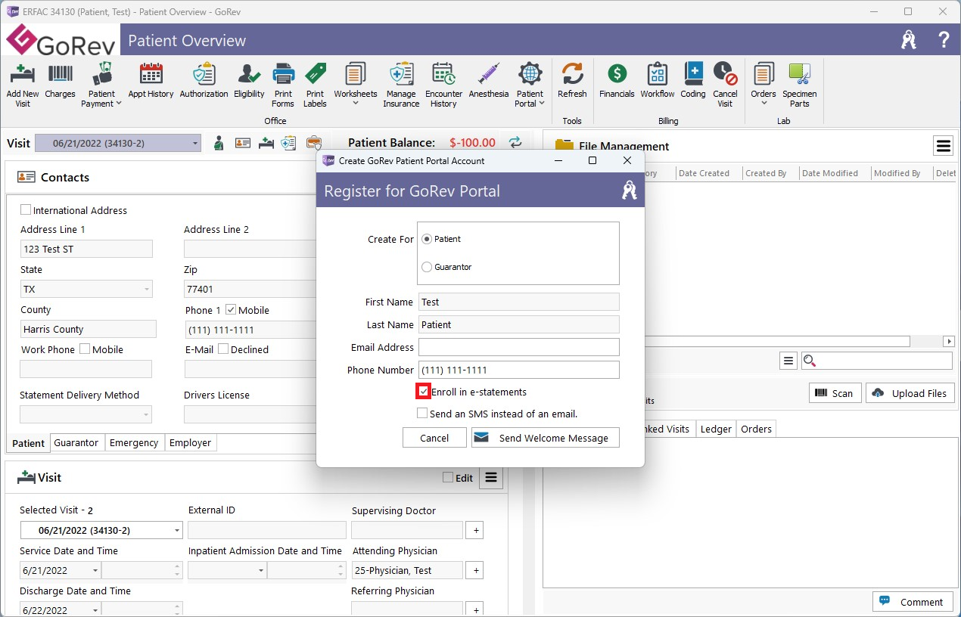Image resolution: width=961 pixels, height=617 pixels.
Task: Switch to the Guarantor contacts tab
Action: click(x=76, y=443)
